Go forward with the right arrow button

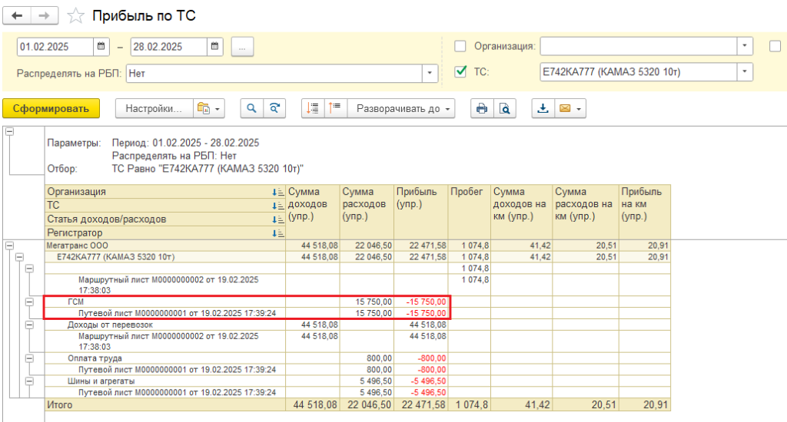click(x=44, y=15)
